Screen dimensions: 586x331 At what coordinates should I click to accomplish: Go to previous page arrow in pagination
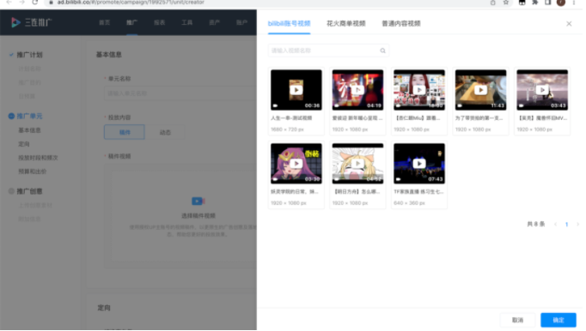tap(555, 225)
